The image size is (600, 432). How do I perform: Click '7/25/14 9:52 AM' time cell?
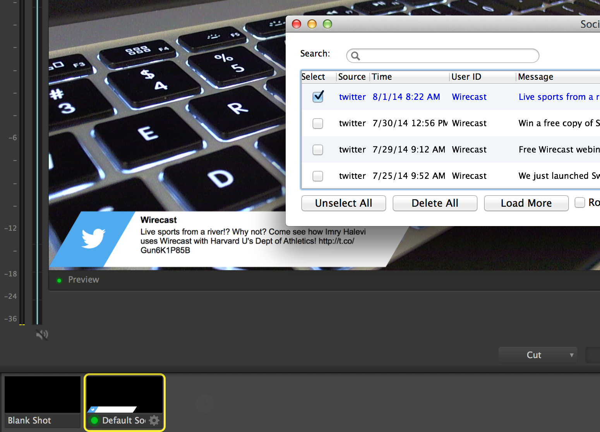[x=409, y=176]
